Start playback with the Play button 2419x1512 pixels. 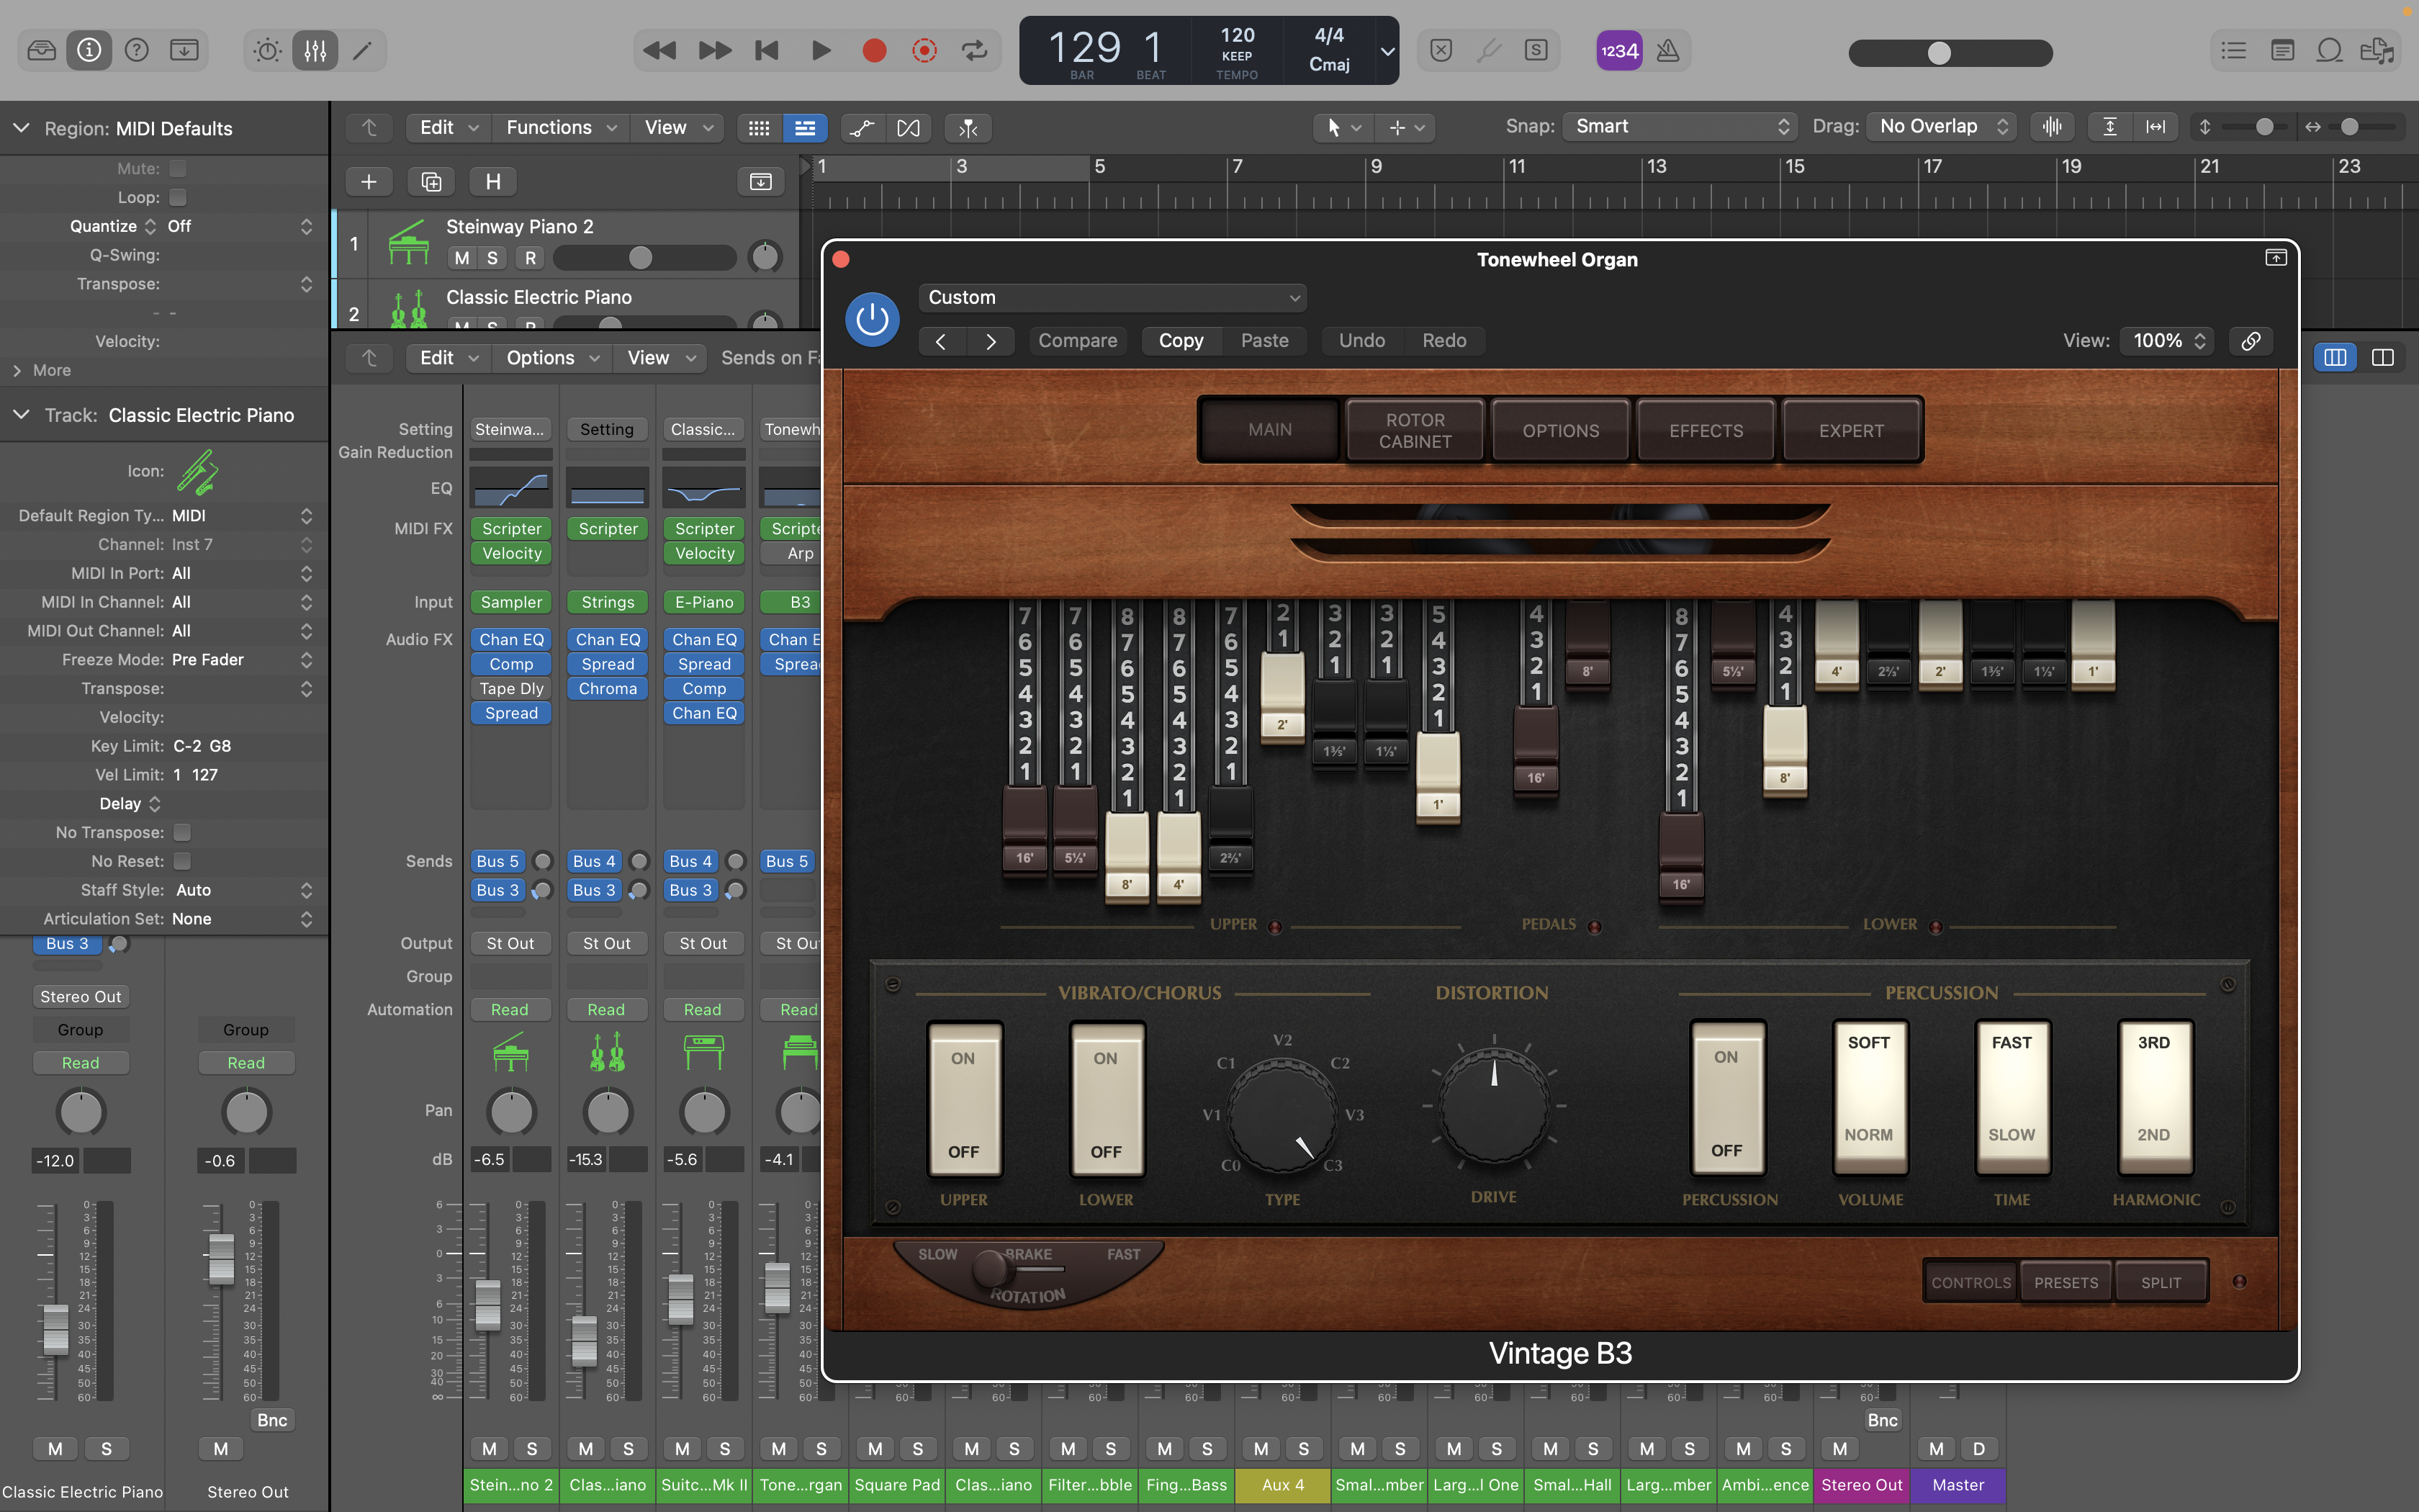pos(821,50)
